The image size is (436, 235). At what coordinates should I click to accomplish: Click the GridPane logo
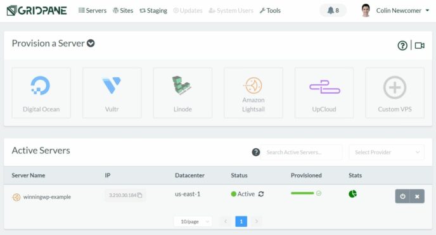click(37, 11)
